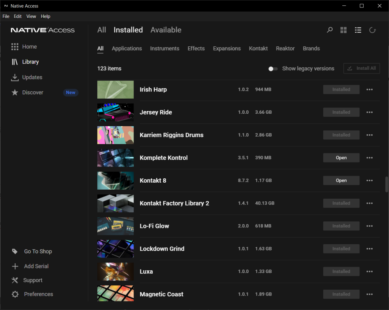This screenshot has height=310, width=389.
Task: Open more options for Komplete Kontrol
Action: [370, 158]
